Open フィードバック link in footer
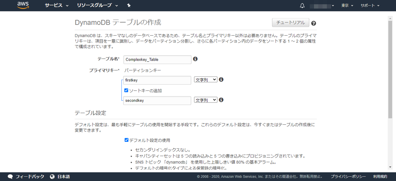Viewport: 396px width, 181px height. (30, 176)
